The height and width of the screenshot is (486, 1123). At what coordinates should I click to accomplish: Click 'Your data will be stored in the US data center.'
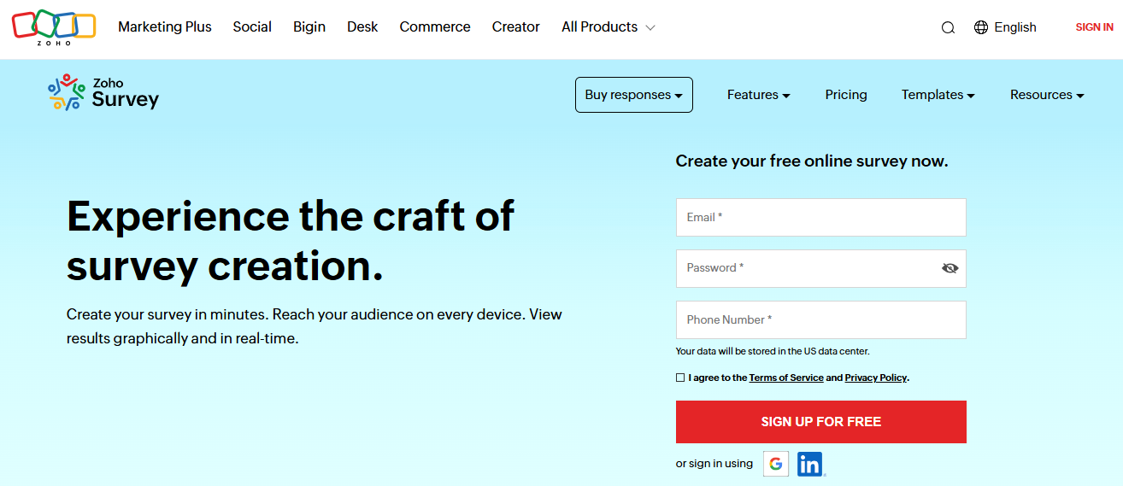[773, 351]
